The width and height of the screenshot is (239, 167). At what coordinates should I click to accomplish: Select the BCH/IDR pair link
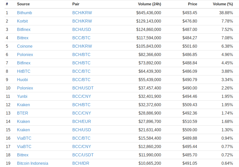point(81,163)
